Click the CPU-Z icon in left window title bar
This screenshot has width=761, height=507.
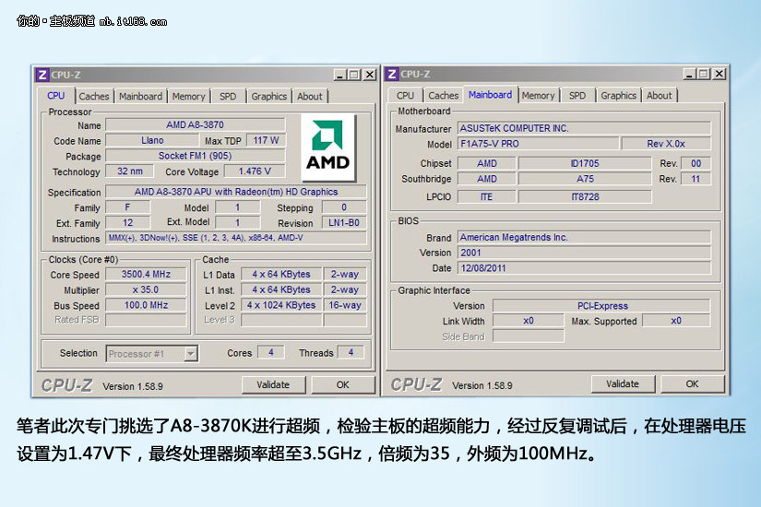pyautogui.click(x=42, y=75)
